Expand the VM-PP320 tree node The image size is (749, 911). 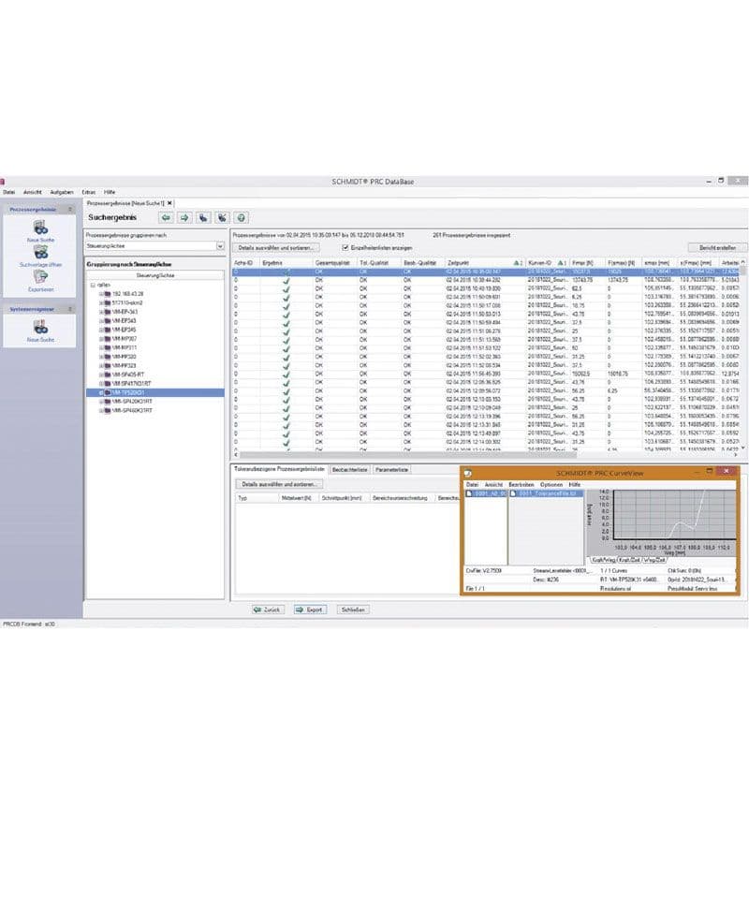[x=101, y=357]
